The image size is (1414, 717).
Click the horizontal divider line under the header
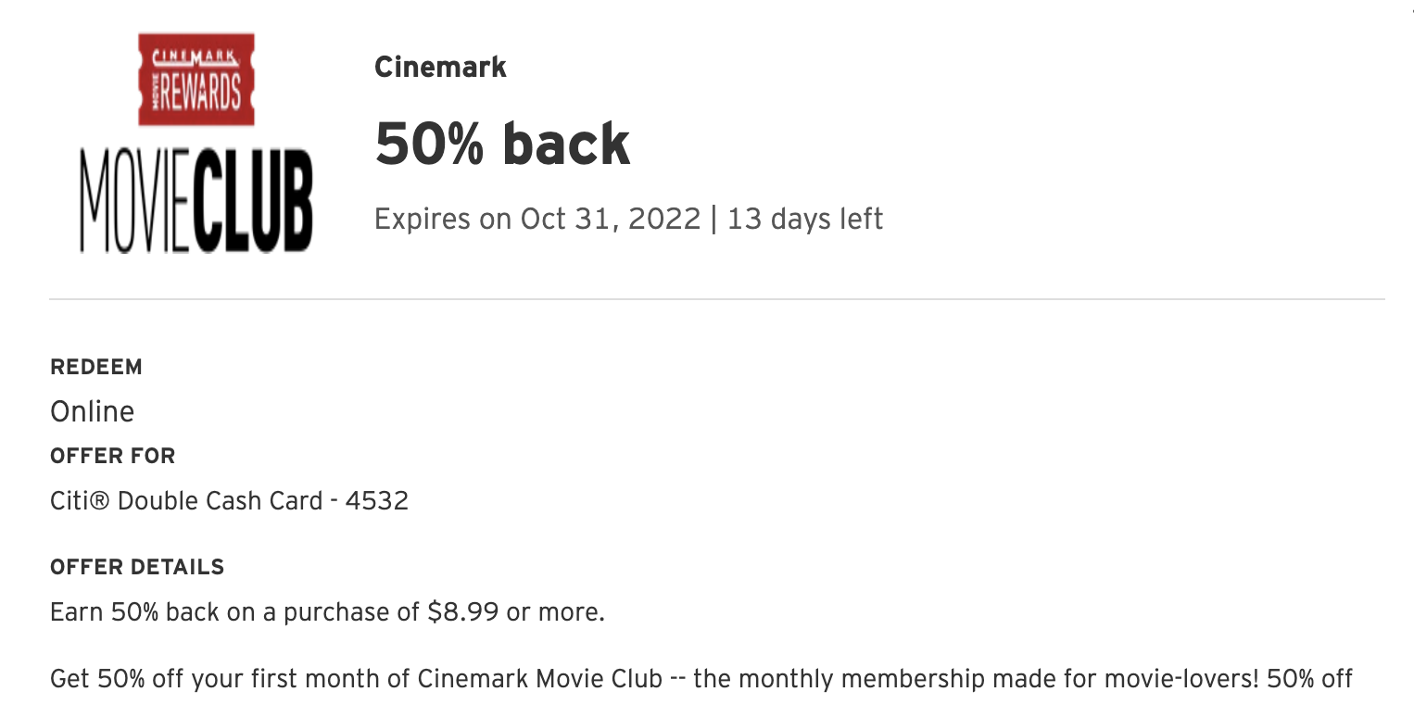716,299
